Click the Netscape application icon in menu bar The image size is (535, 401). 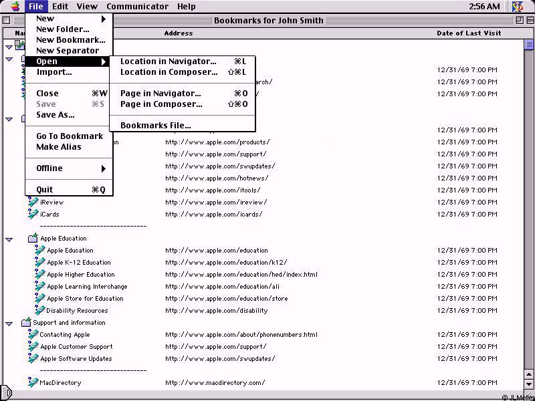pyautogui.click(x=517, y=7)
